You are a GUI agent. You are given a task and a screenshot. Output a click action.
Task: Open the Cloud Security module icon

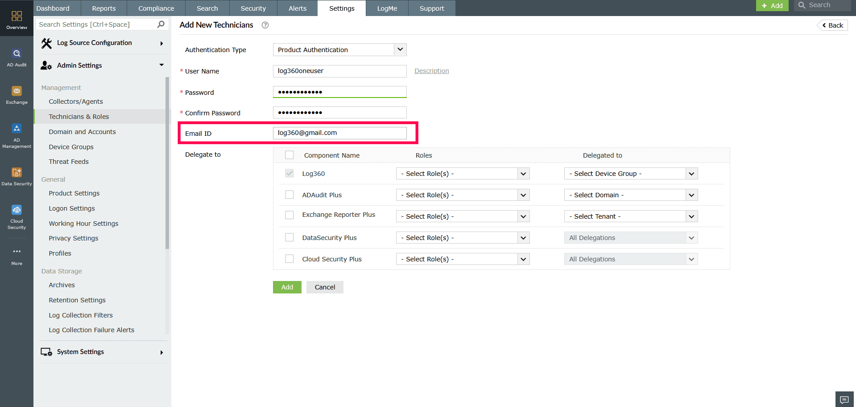tap(17, 210)
